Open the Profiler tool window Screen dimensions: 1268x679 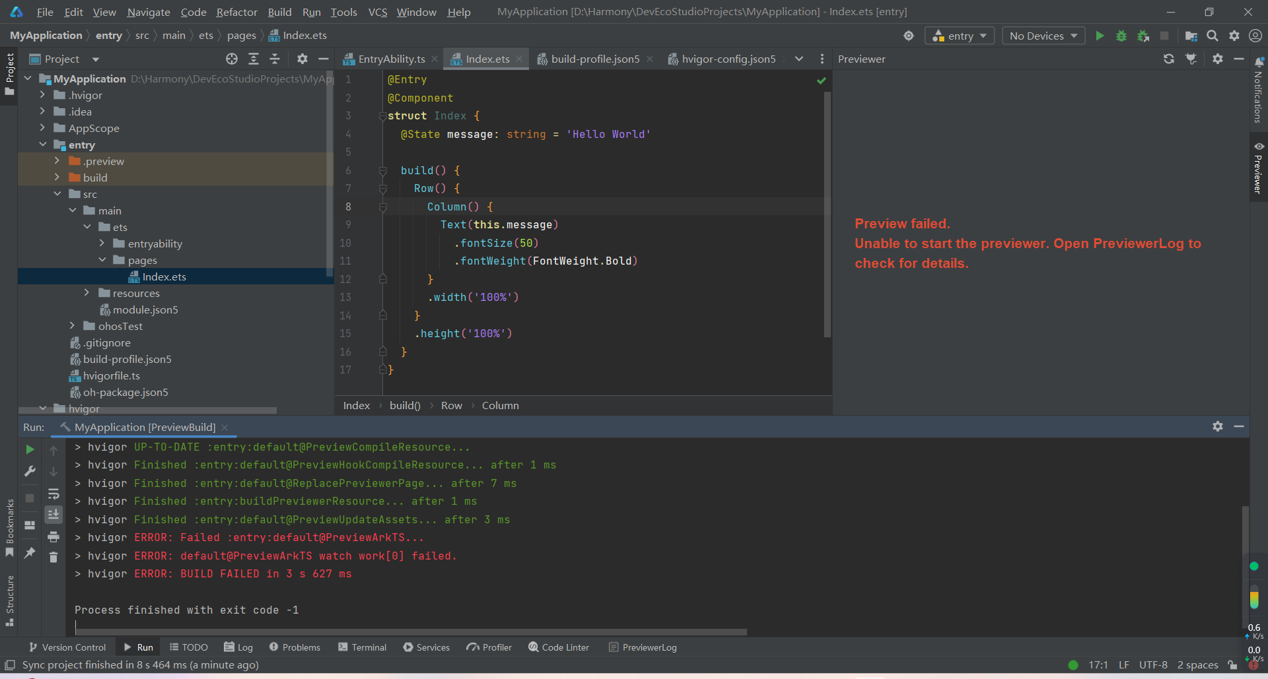489,647
